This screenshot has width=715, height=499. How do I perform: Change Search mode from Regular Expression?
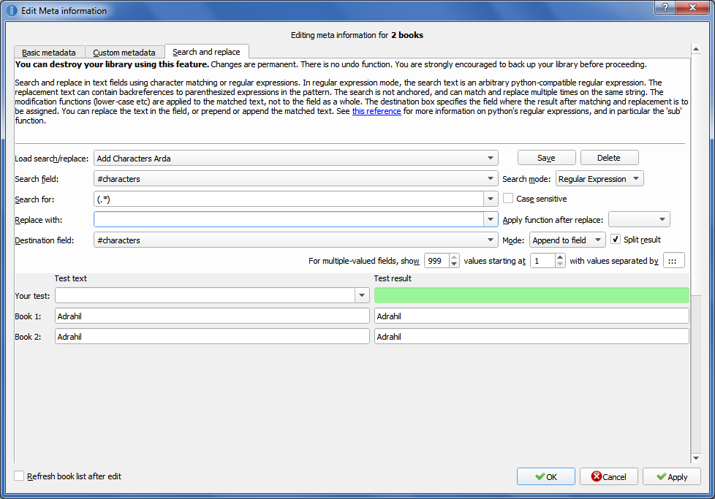tap(599, 179)
